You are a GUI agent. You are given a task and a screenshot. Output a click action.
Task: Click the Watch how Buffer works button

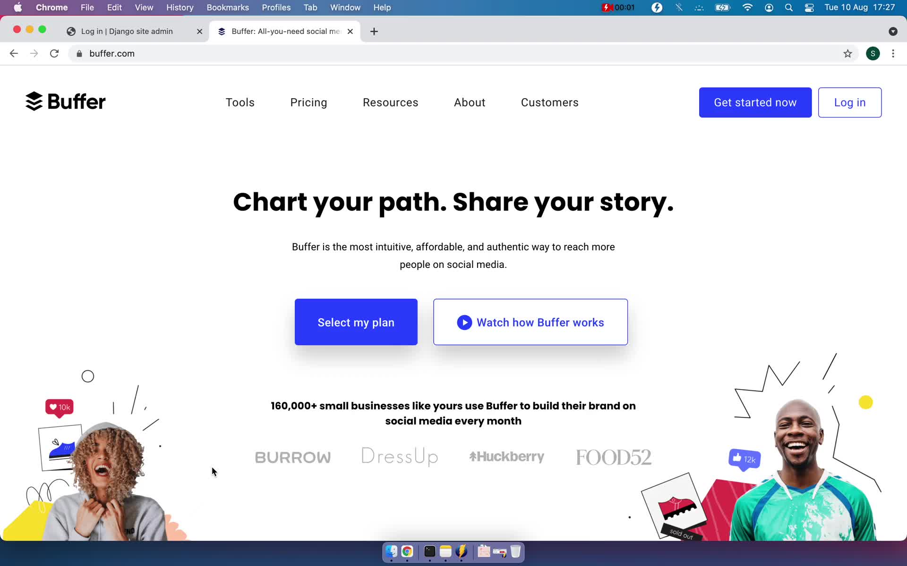pyautogui.click(x=530, y=322)
